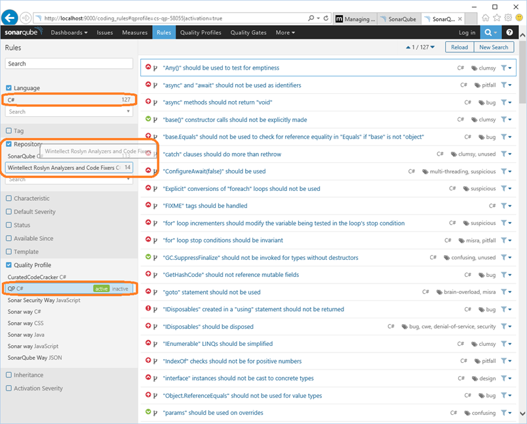Open the Language search dropdown
The width and height of the screenshot is (527, 424).
69,112
